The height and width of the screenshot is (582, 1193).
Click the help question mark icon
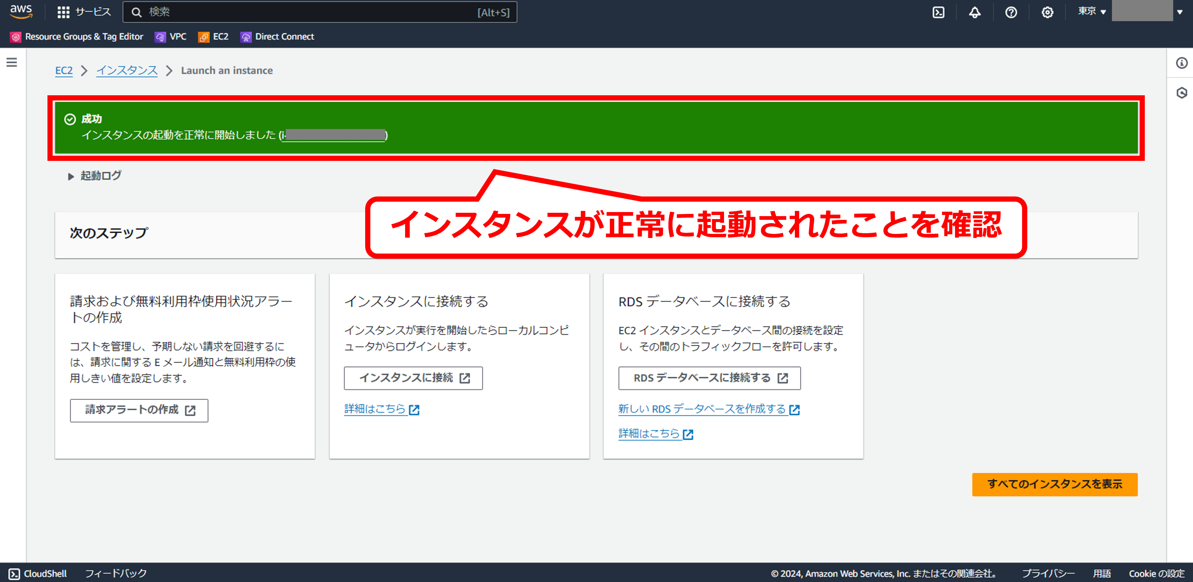tap(1011, 13)
